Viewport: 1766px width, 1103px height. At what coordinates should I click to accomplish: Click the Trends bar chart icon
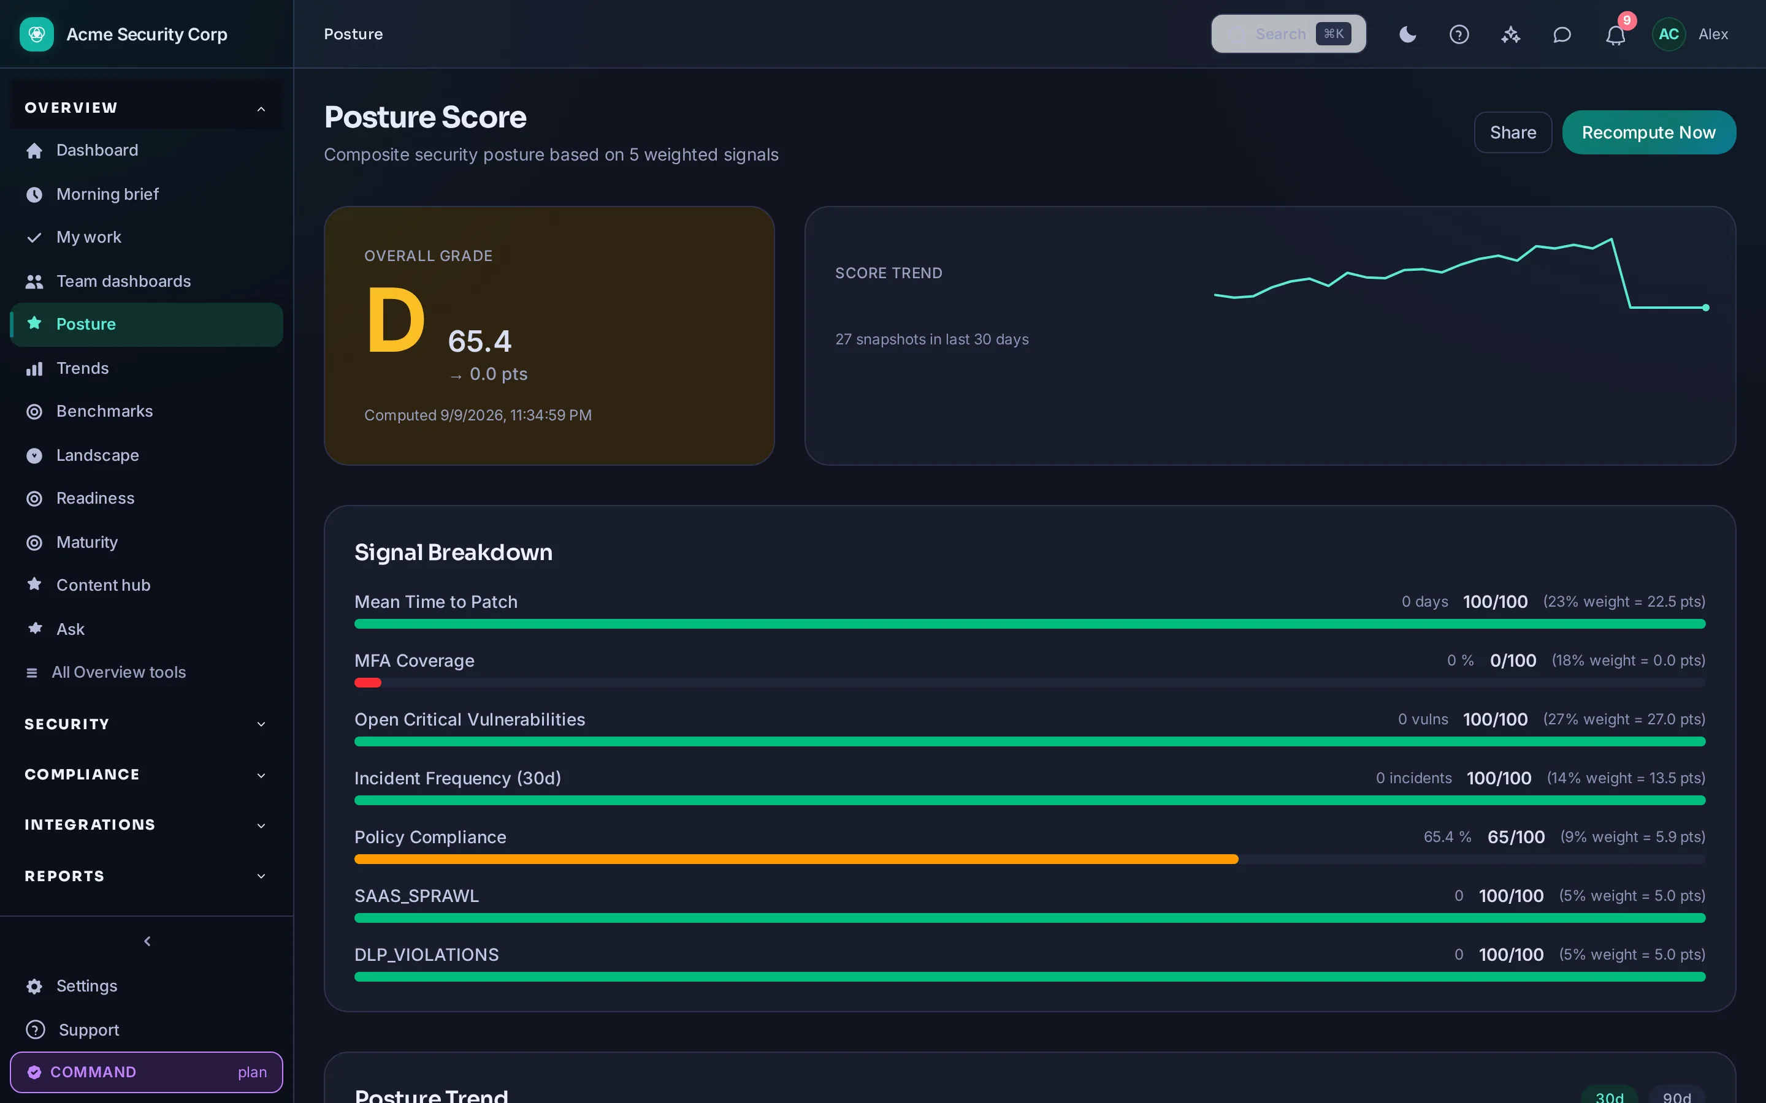pyautogui.click(x=34, y=368)
